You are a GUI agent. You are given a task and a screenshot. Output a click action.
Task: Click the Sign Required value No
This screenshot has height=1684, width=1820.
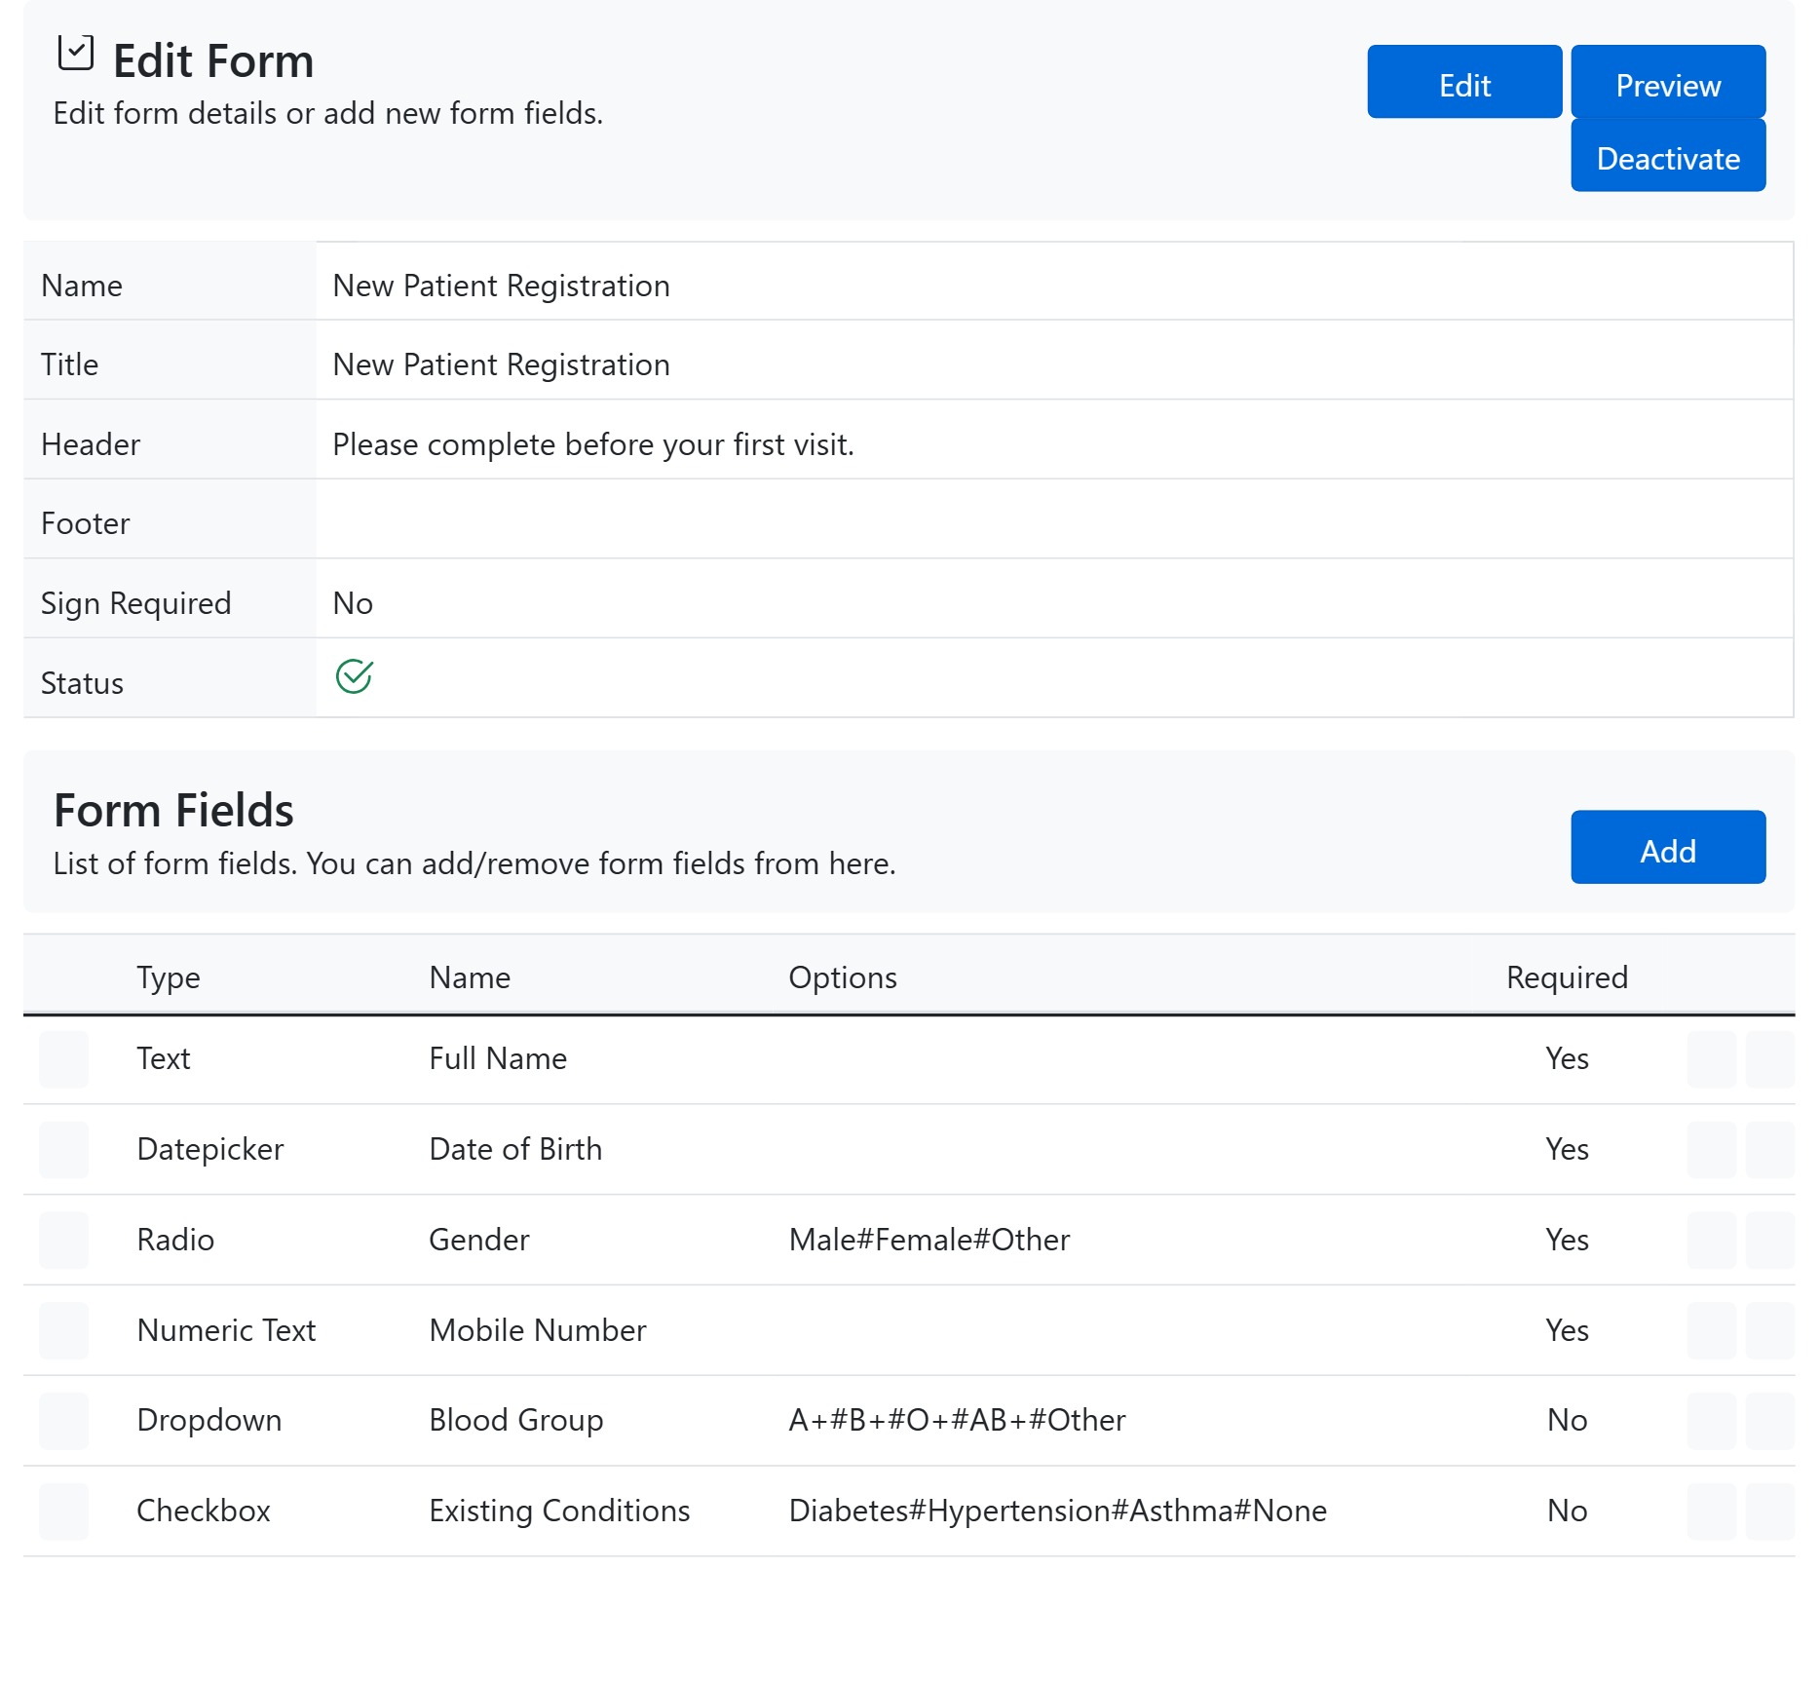(353, 603)
